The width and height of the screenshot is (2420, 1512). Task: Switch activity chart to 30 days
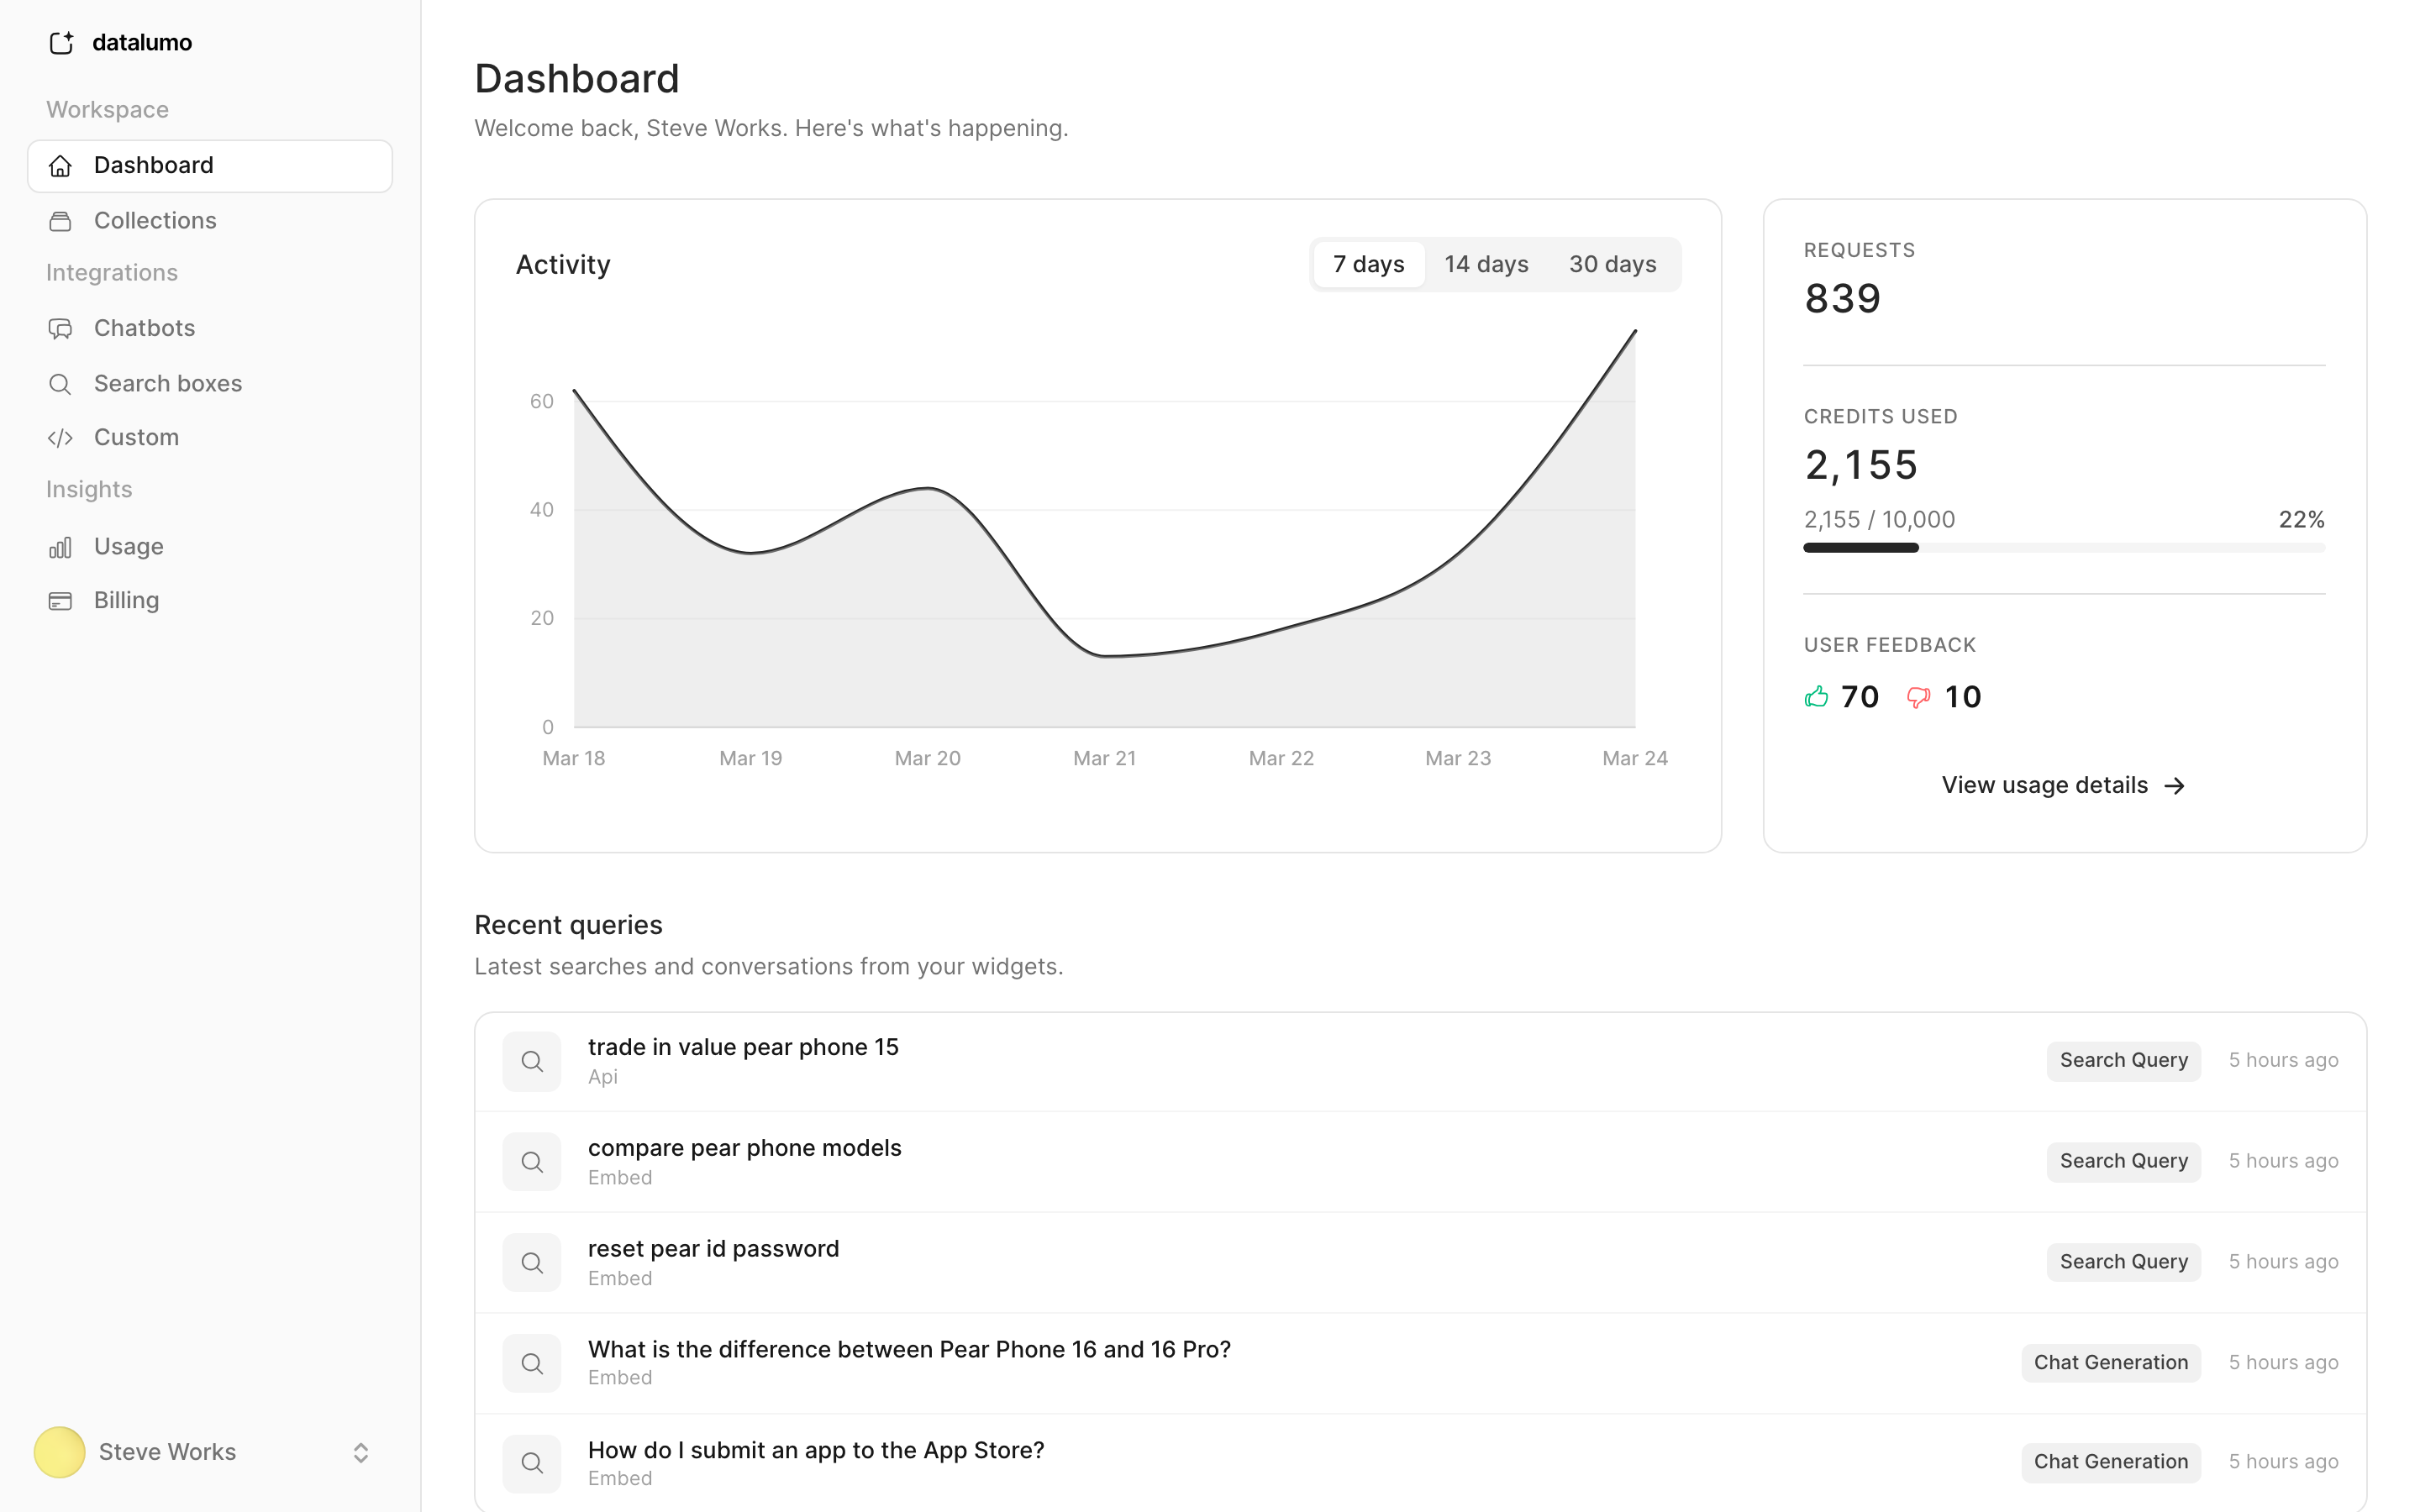pyautogui.click(x=1612, y=264)
